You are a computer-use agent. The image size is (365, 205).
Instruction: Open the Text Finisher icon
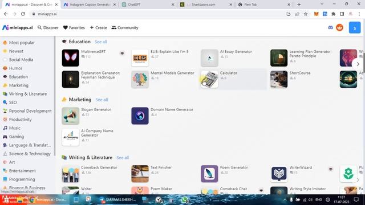[x=140, y=174]
